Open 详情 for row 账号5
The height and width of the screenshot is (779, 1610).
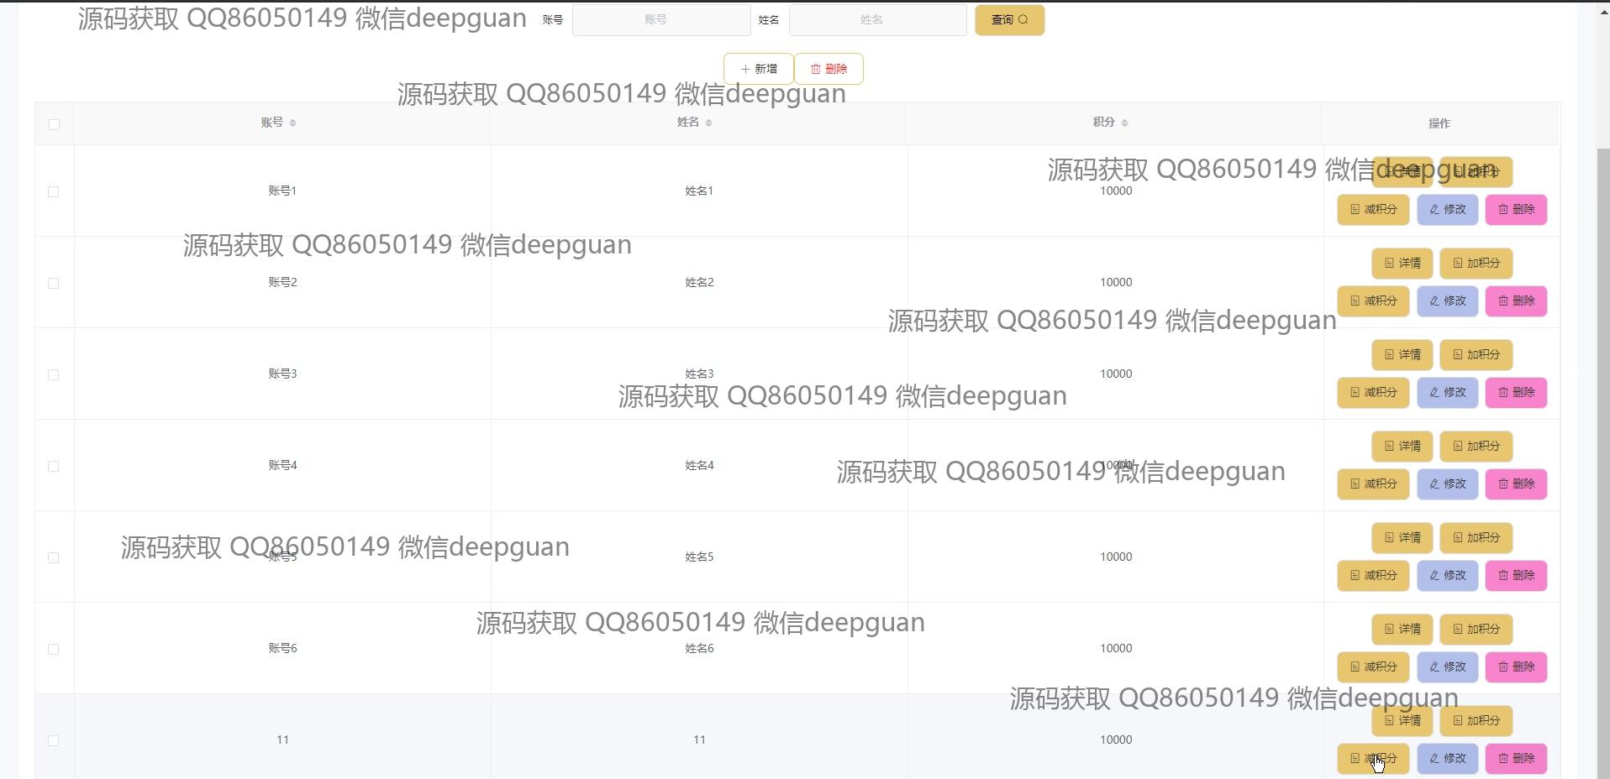click(x=1402, y=538)
